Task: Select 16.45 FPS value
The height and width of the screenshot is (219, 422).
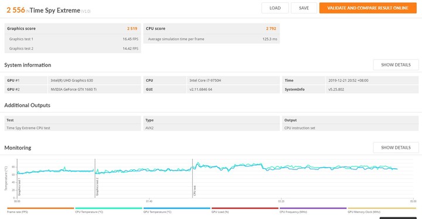Action: (x=131, y=39)
